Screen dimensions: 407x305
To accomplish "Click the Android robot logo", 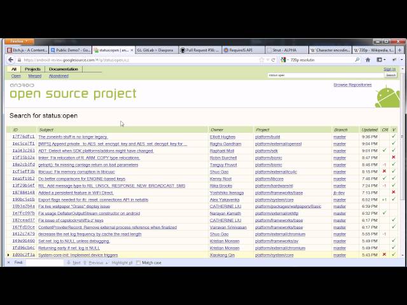I will click(x=387, y=97).
